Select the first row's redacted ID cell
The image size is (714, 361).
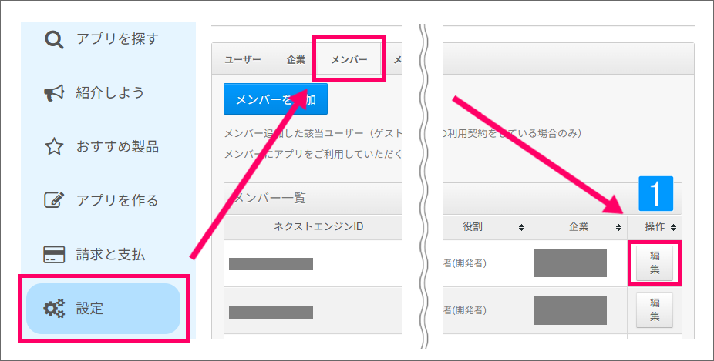pyautogui.click(x=271, y=264)
